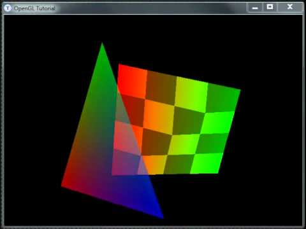Click the "OpenGL Tutorial" title text
Image resolution: width=306 pixels, height=229 pixels.
(34, 8)
